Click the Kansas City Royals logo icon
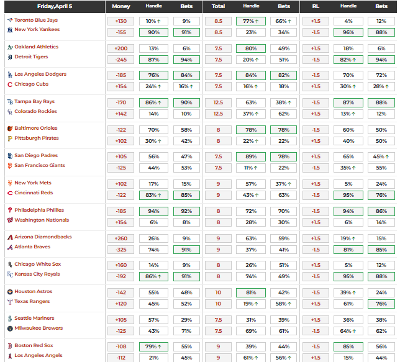 10,274
